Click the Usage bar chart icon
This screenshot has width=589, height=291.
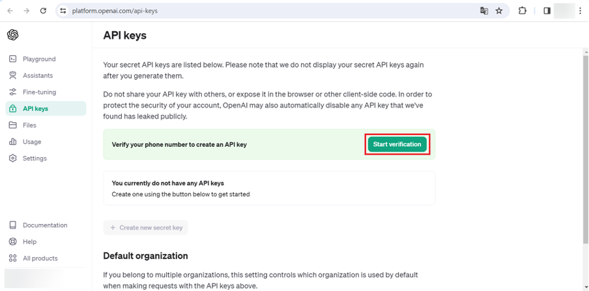point(13,142)
